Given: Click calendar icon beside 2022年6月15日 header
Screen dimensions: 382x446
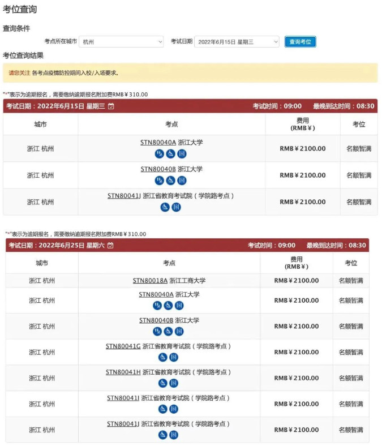Looking at the screenshot, I should [111, 106].
